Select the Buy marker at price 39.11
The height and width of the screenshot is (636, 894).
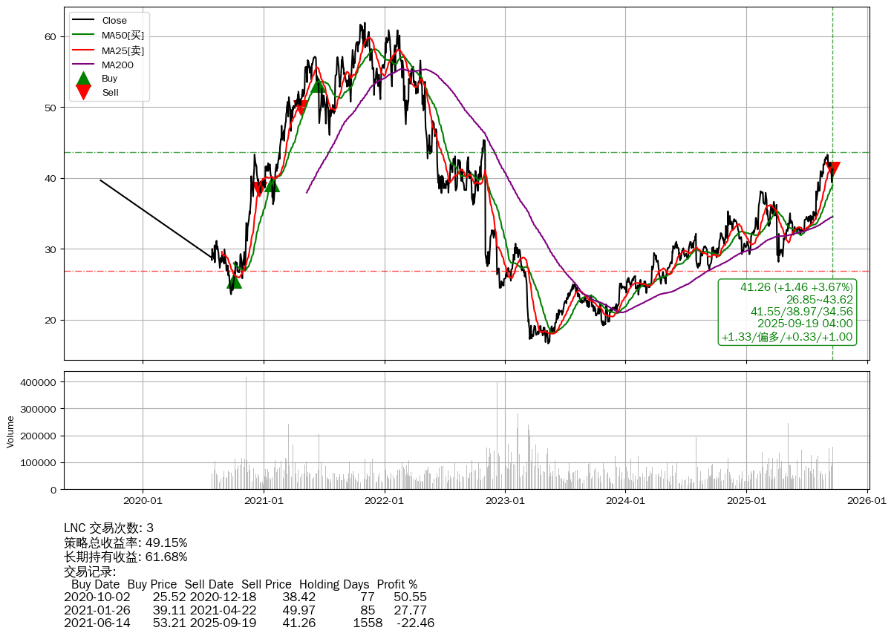click(x=272, y=185)
